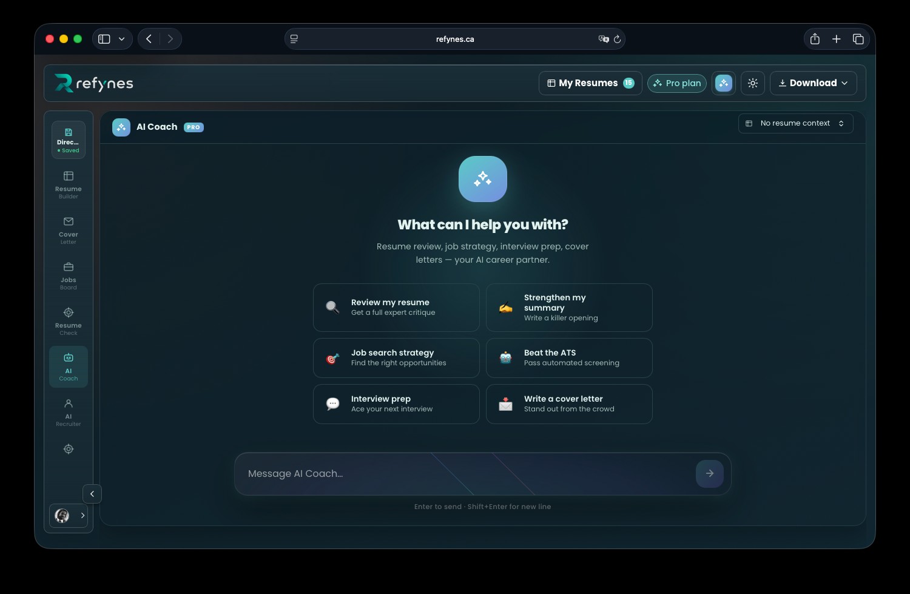910x594 pixels.
Task: Open a new Safari tab
Action: coord(836,39)
